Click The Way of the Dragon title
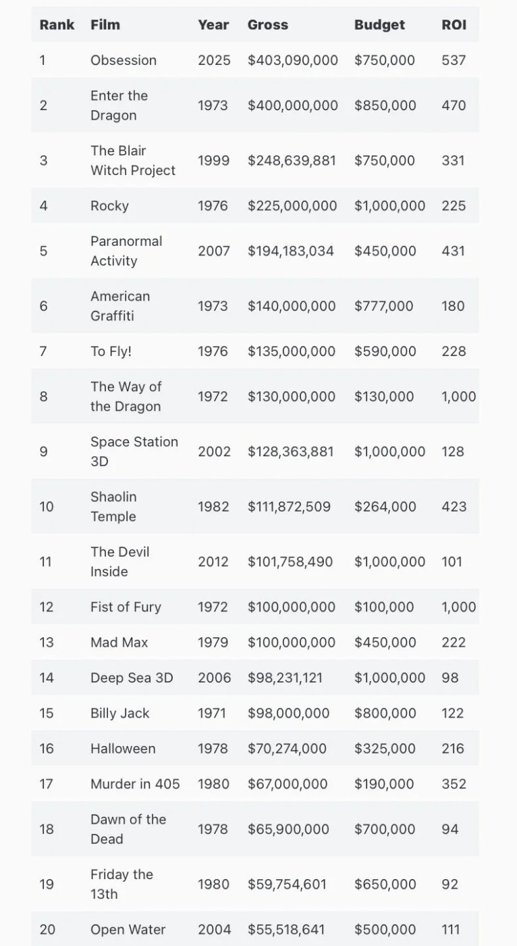Viewport: 517px width, 946px height. click(x=126, y=397)
